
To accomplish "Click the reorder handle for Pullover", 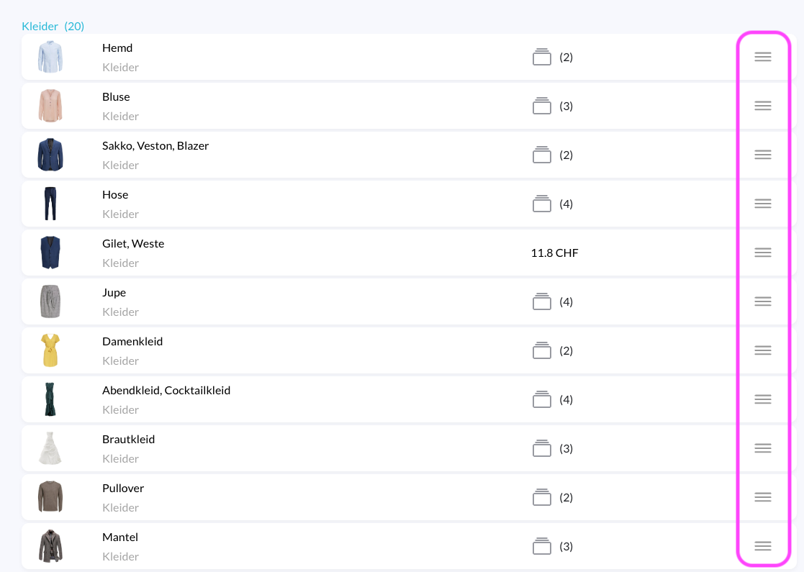I will 762,497.
